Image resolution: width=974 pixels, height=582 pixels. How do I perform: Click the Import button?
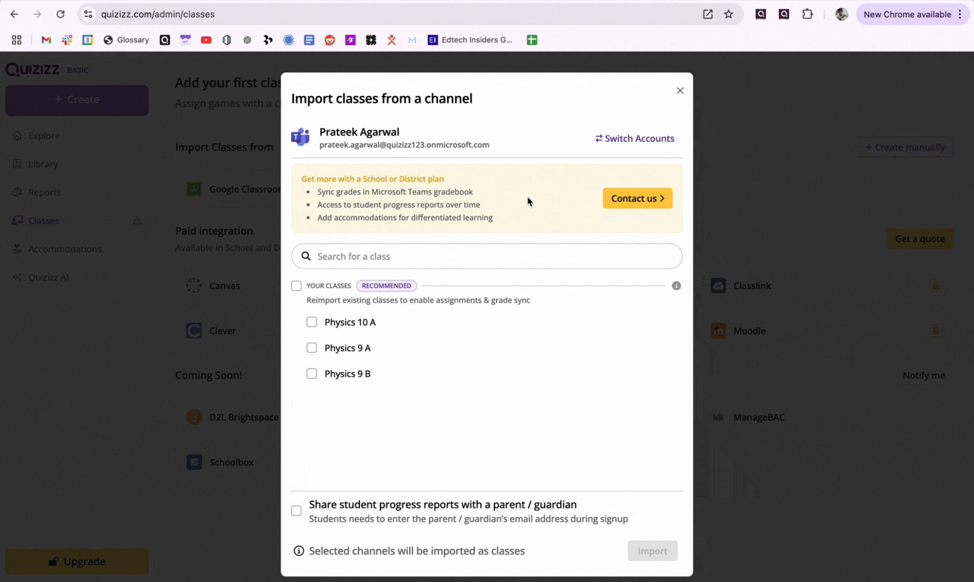pos(652,551)
